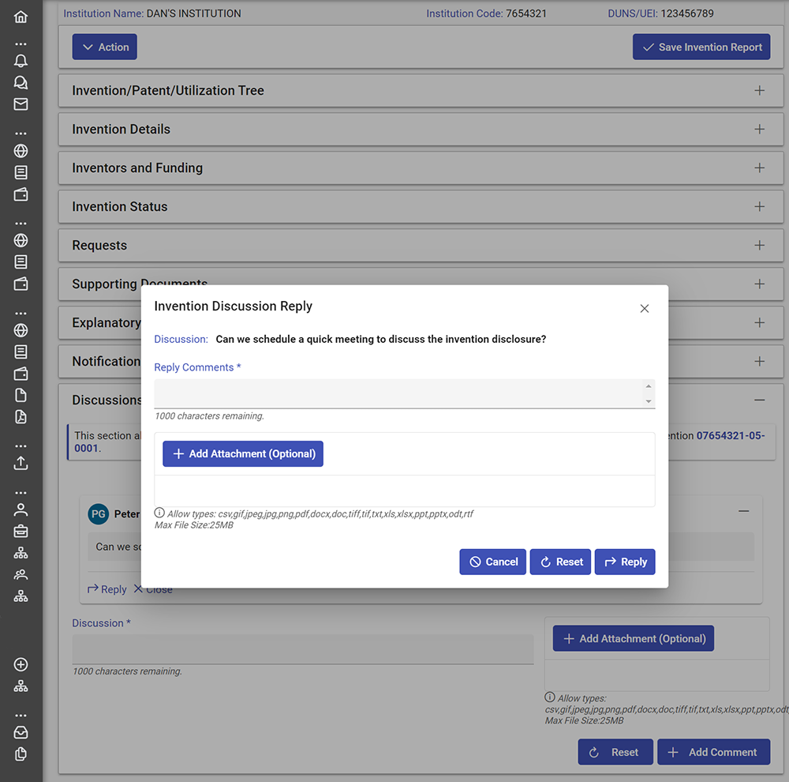Click the Reply Comments text field
The image size is (789, 782).
398,393
